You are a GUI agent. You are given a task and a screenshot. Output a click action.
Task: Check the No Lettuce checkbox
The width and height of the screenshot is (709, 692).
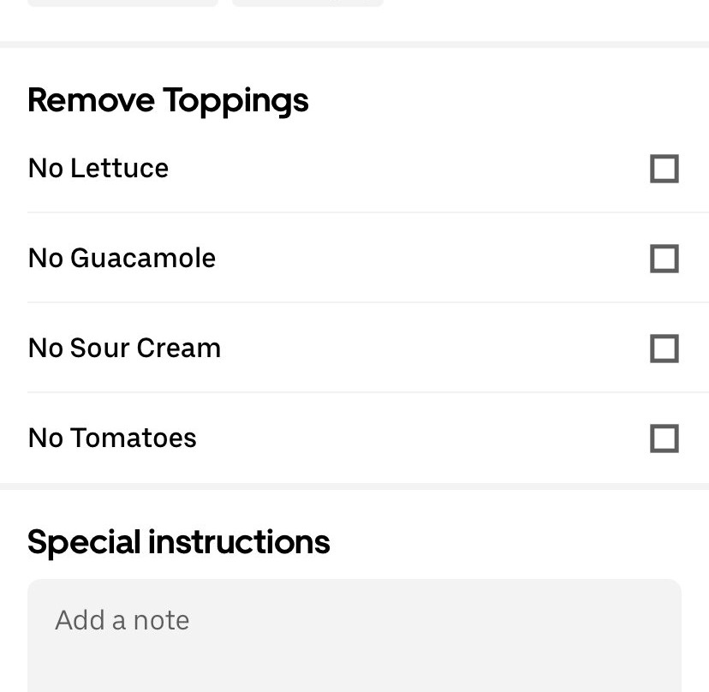click(x=664, y=169)
